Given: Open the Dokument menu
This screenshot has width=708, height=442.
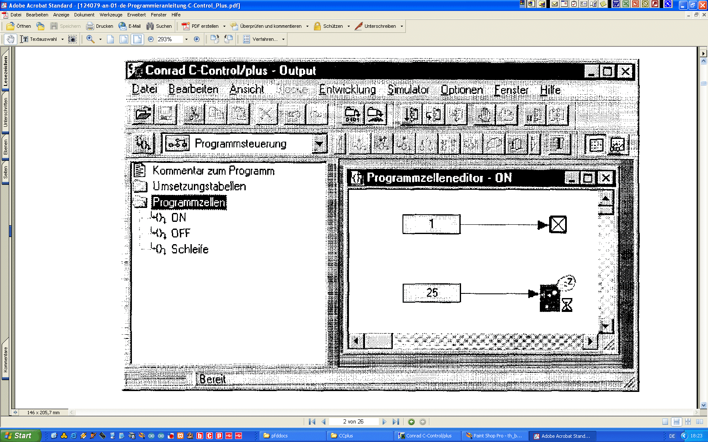Looking at the screenshot, I should (x=84, y=15).
